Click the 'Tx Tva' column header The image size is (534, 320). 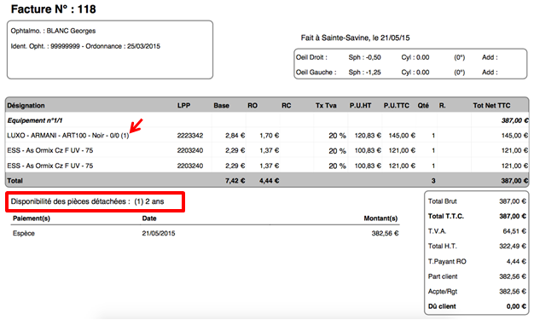coord(326,106)
